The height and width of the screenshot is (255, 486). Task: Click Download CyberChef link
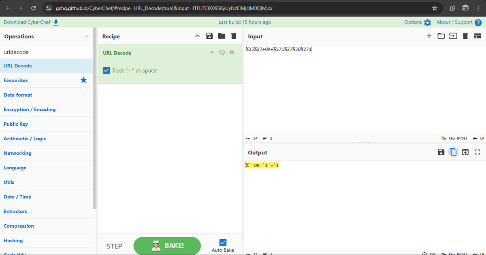pos(31,22)
